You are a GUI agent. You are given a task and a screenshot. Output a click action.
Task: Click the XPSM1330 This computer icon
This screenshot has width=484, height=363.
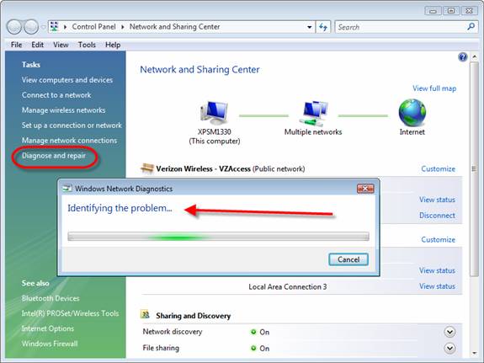[x=214, y=113]
